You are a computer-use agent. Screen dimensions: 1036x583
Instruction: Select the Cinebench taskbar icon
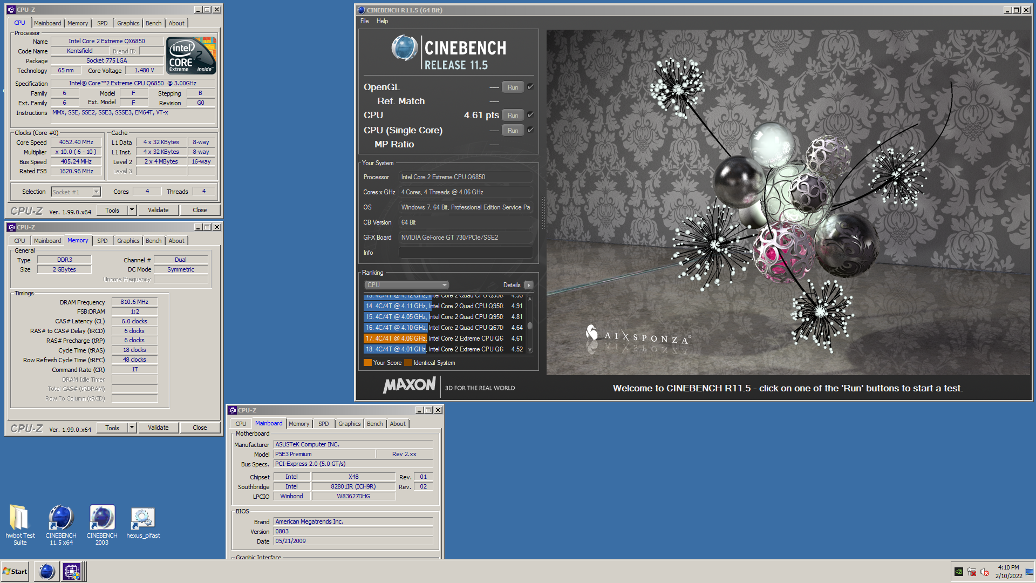coord(47,571)
